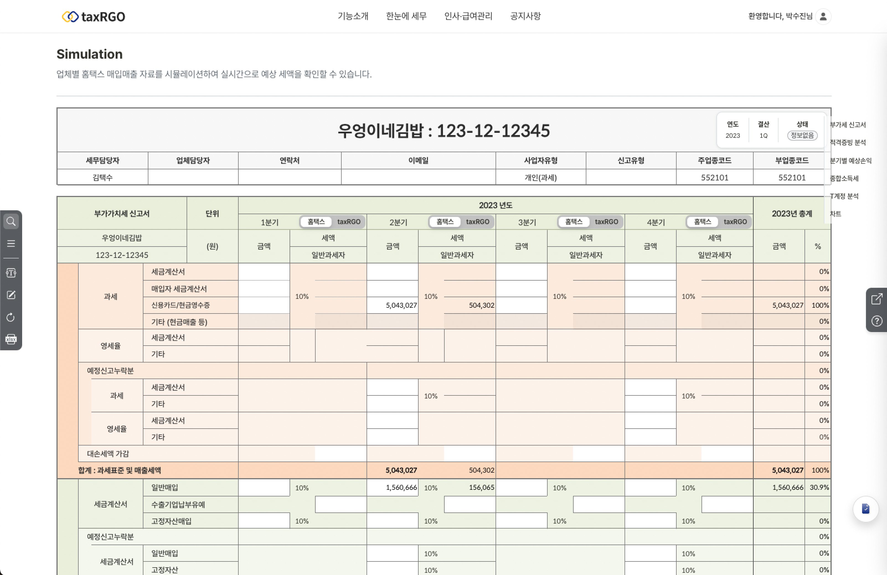Click 업체담당자 header cell

[x=193, y=160]
